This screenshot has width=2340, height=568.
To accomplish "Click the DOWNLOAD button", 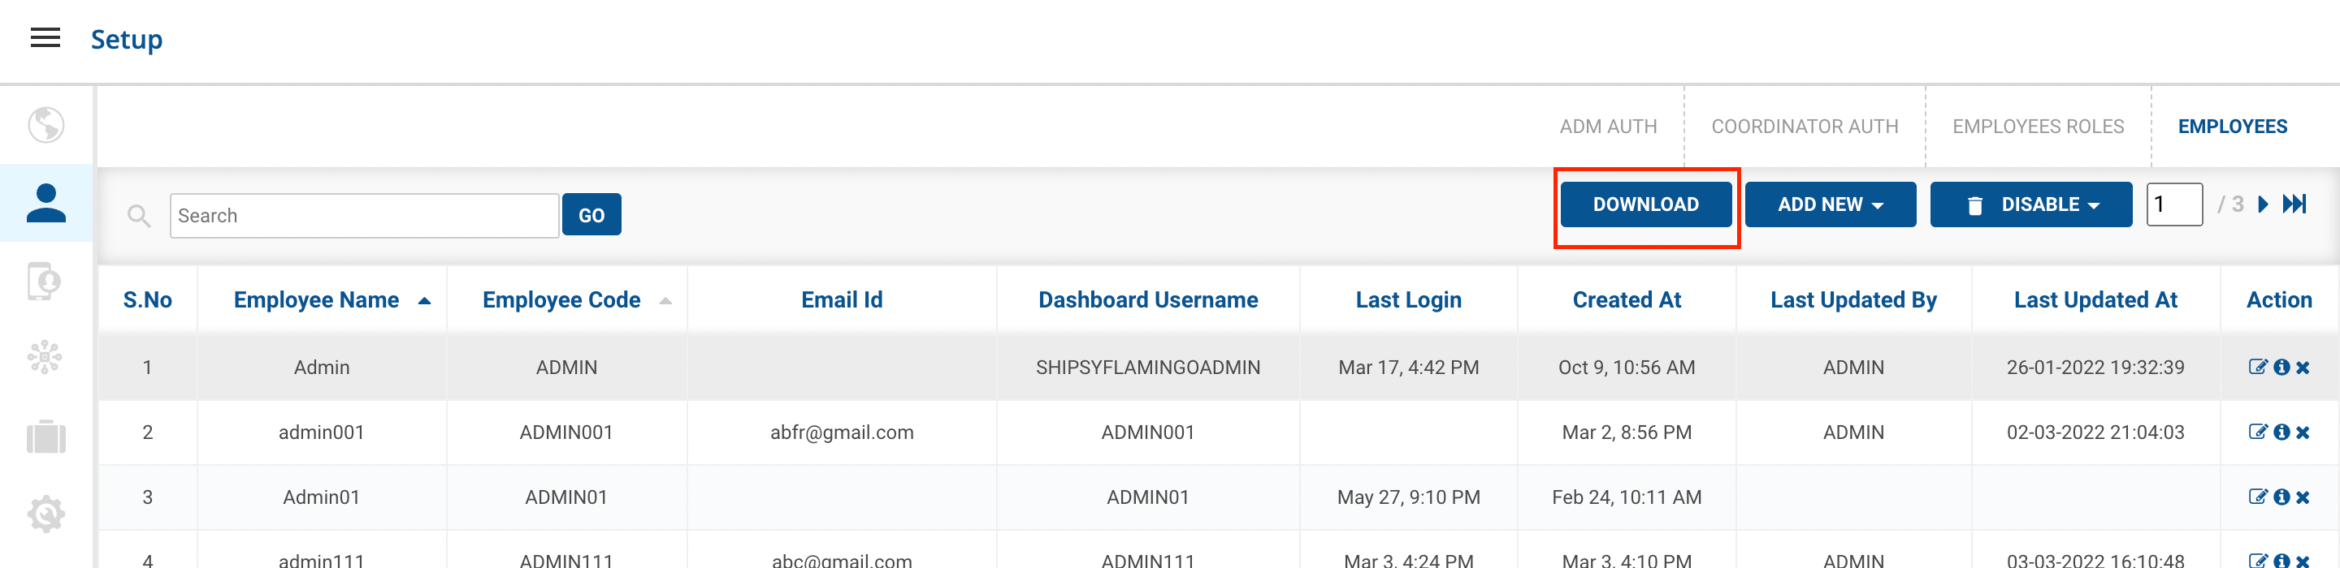I will (x=1645, y=204).
